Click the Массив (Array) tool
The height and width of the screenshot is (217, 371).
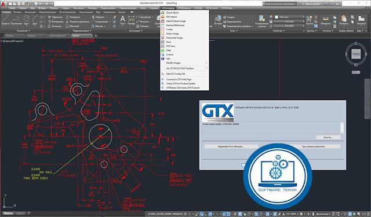pyautogui.click(x=97, y=26)
